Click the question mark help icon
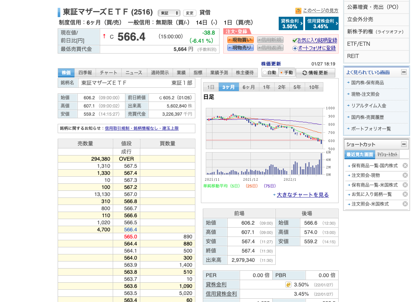The image size is (416, 302). click(x=298, y=11)
